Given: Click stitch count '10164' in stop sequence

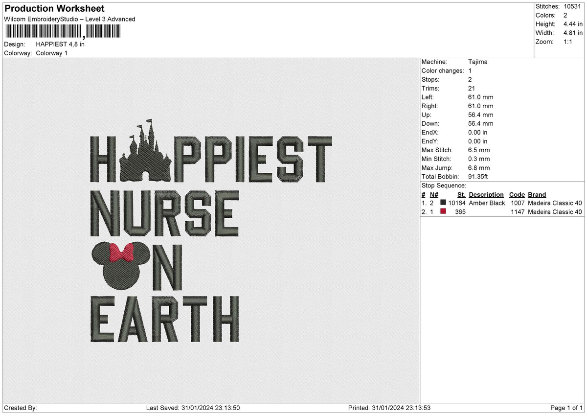Looking at the screenshot, I should pos(457,203).
